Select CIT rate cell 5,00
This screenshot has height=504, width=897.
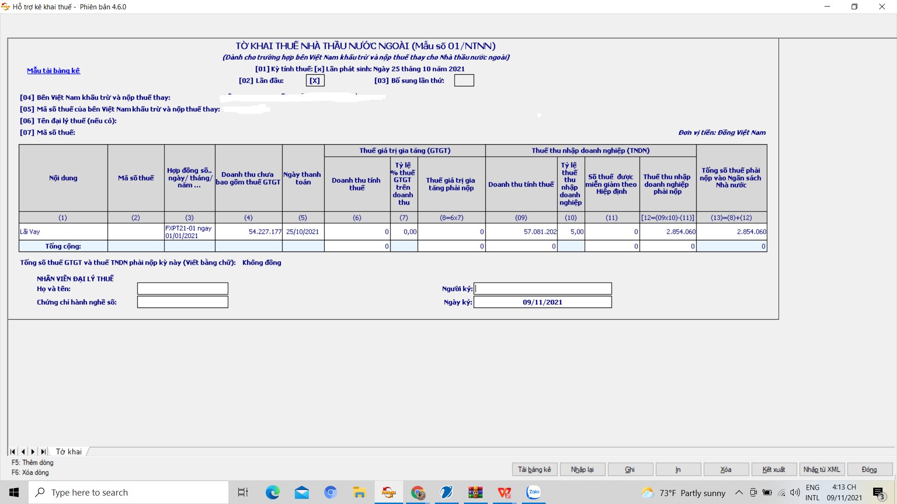[571, 231]
